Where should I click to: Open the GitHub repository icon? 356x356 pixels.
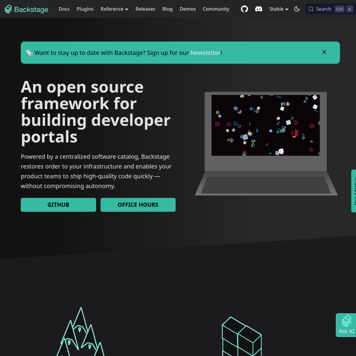(244, 9)
